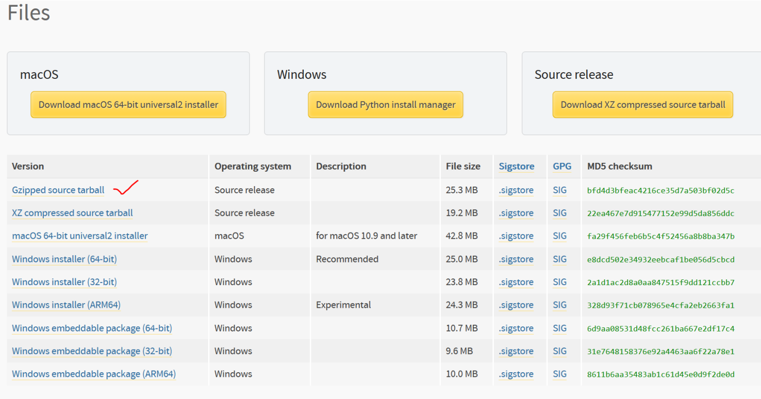Open macOS 64-bit universal2 installer table link
761x399 pixels.
pyautogui.click(x=80, y=236)
